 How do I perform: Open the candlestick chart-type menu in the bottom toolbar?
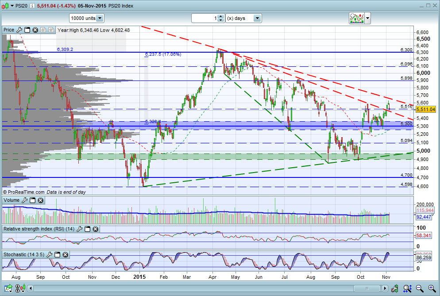click(21, 288)
